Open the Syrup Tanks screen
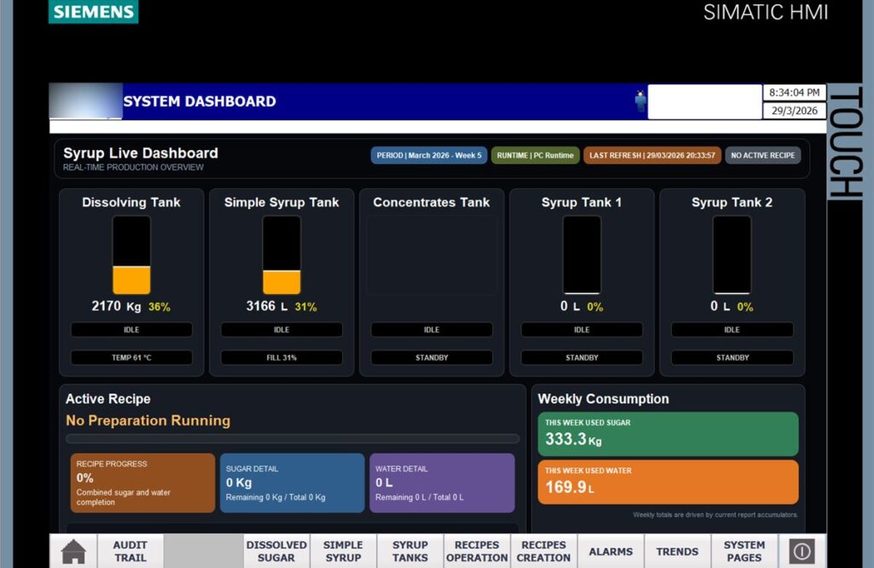Screen dimensions: 874x568 coord(411,551)
